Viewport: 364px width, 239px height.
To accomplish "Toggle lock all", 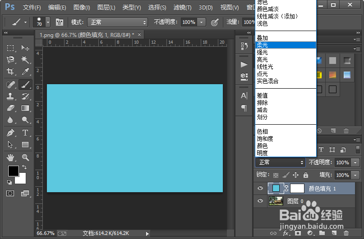I will pos(306,175).
